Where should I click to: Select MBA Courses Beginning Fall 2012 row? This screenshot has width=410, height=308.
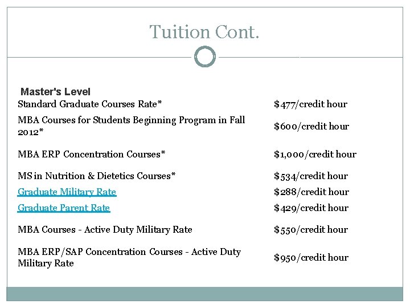tap(131, 125)
